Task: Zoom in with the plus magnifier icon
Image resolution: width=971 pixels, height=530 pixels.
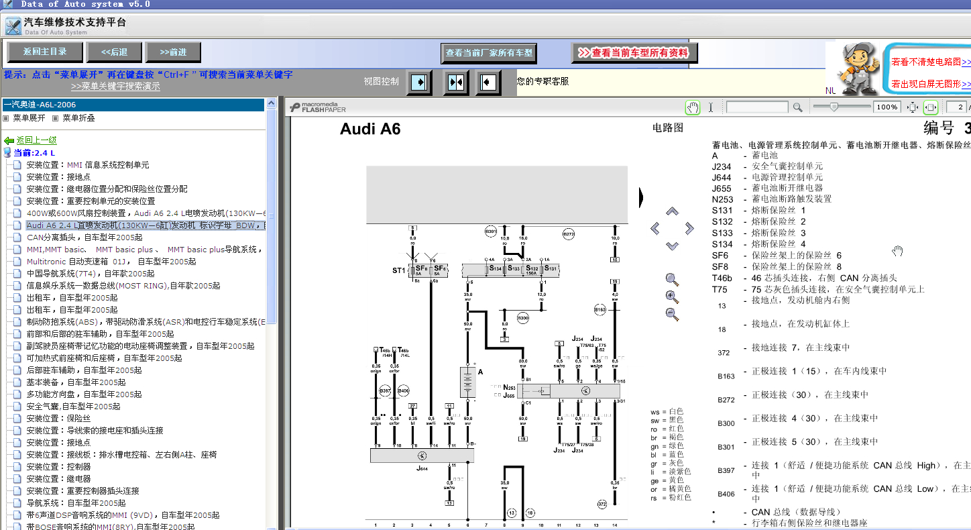Action: 672,297
